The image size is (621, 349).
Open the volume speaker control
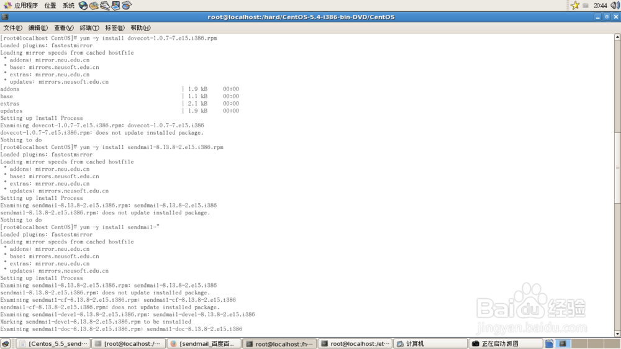coord(615,6)
